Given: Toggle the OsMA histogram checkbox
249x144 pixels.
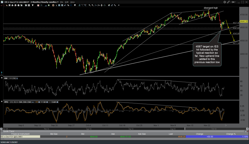Looking at the screenshot, I should (57, 102).
